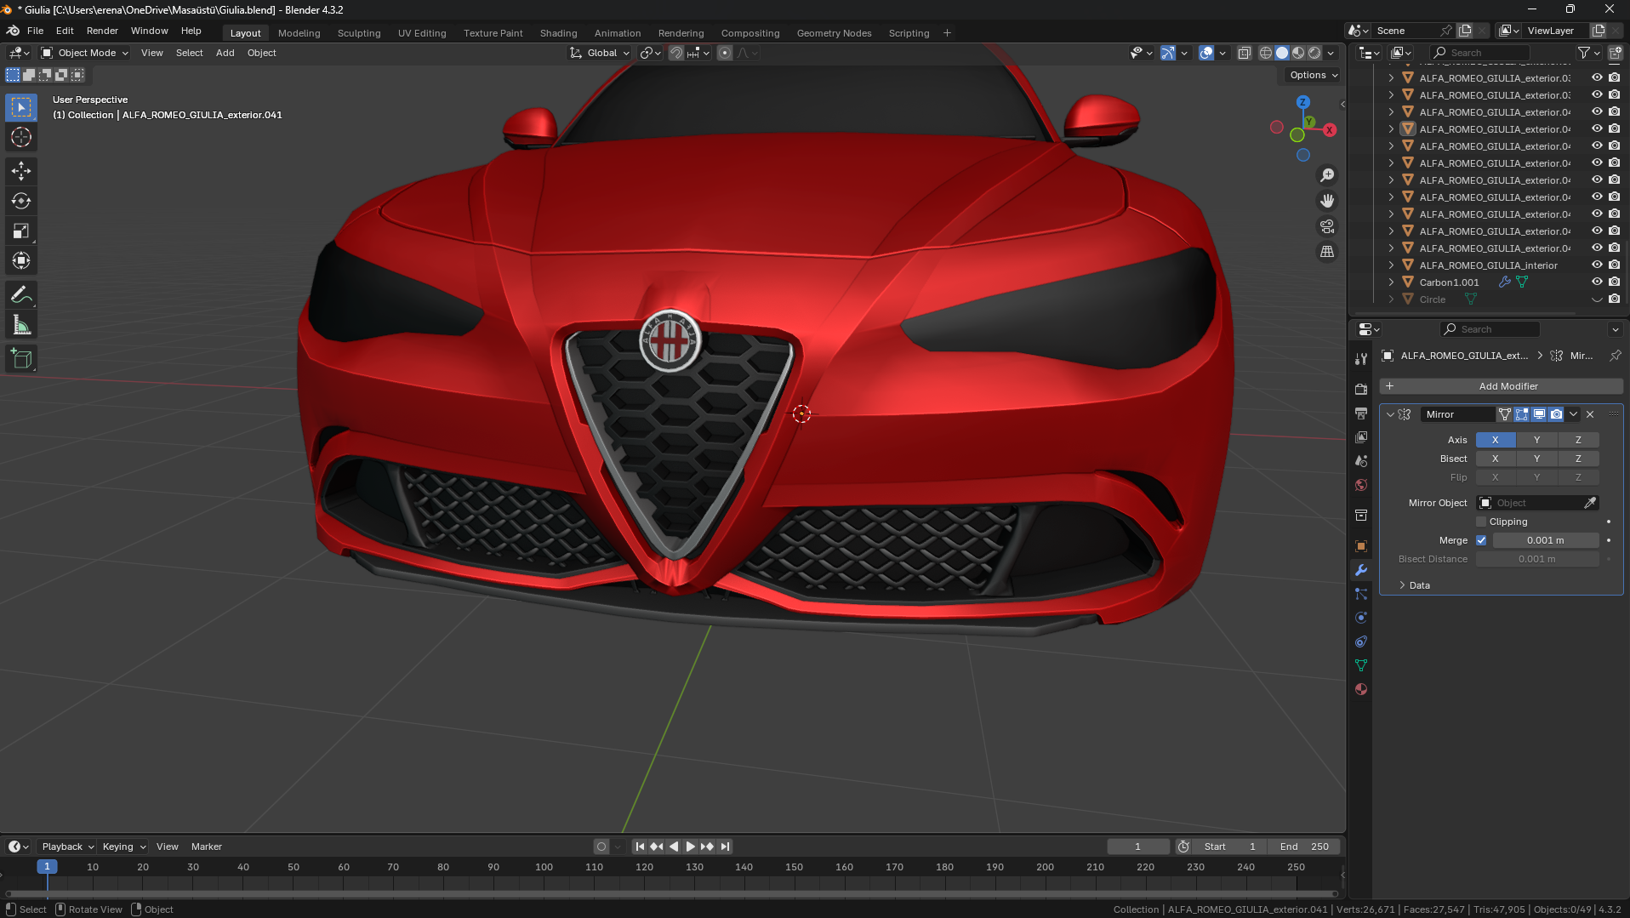Open the Keying dropdown in timeline
Viewport: 1630px width, 918px height.
(123, 847)
